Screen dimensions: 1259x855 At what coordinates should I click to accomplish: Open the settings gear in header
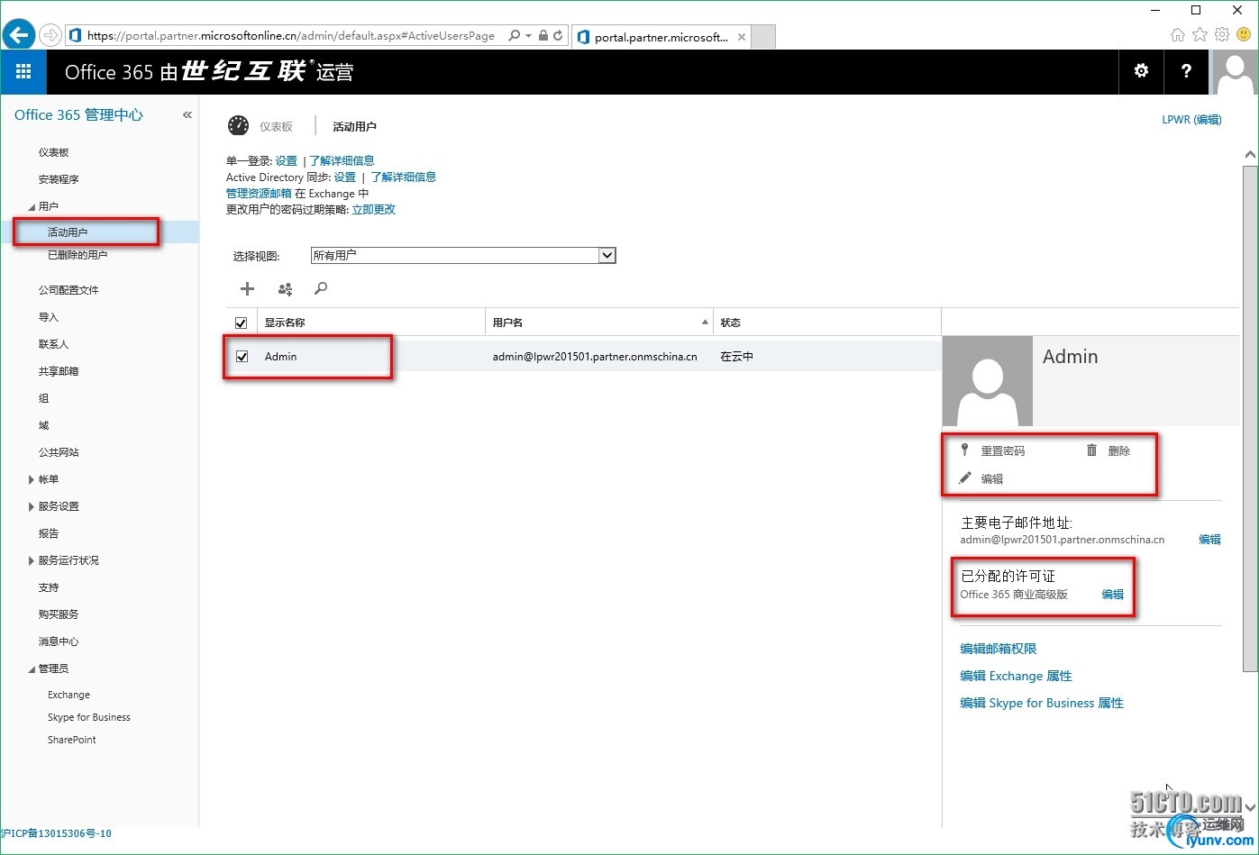point(1141,71)
